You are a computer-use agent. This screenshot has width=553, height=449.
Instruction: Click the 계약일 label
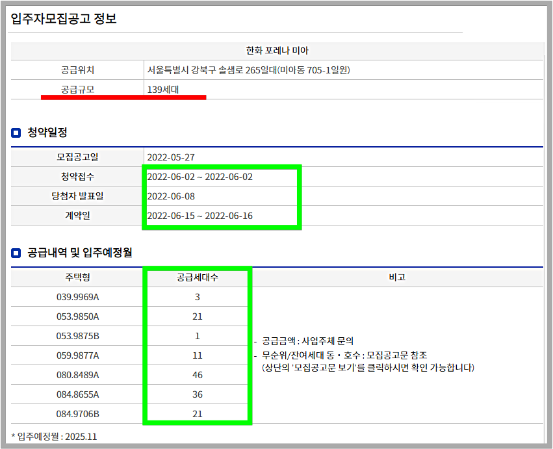(77, 215)
